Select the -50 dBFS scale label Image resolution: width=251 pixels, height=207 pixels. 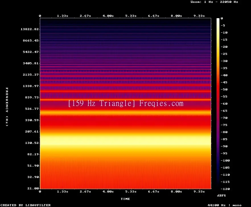click(224, 89)
